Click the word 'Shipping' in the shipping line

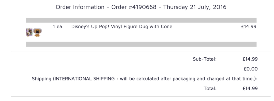[41, 79]
